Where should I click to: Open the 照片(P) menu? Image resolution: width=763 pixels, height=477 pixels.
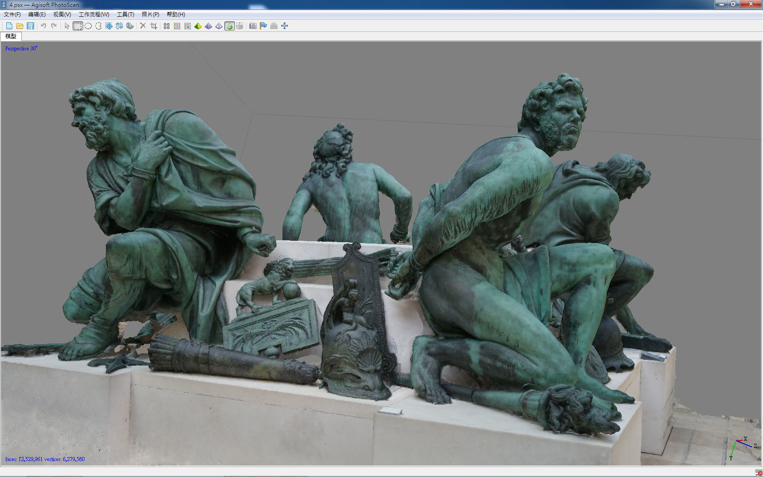(x=150, y=15)
